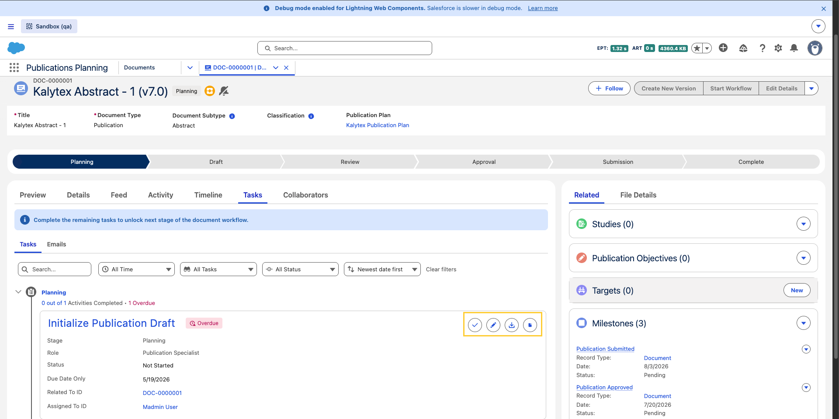
Task: Open the Setup gear icon
Action: click(x=778, y=48)
